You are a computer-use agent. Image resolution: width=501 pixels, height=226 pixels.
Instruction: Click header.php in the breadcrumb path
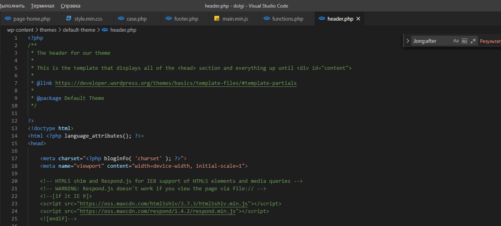(x=123, y=30)
